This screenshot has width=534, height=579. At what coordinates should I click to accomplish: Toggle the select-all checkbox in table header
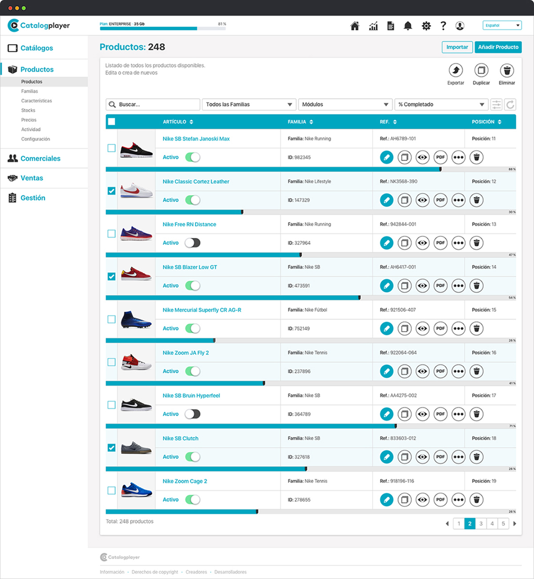coord(112,122)
